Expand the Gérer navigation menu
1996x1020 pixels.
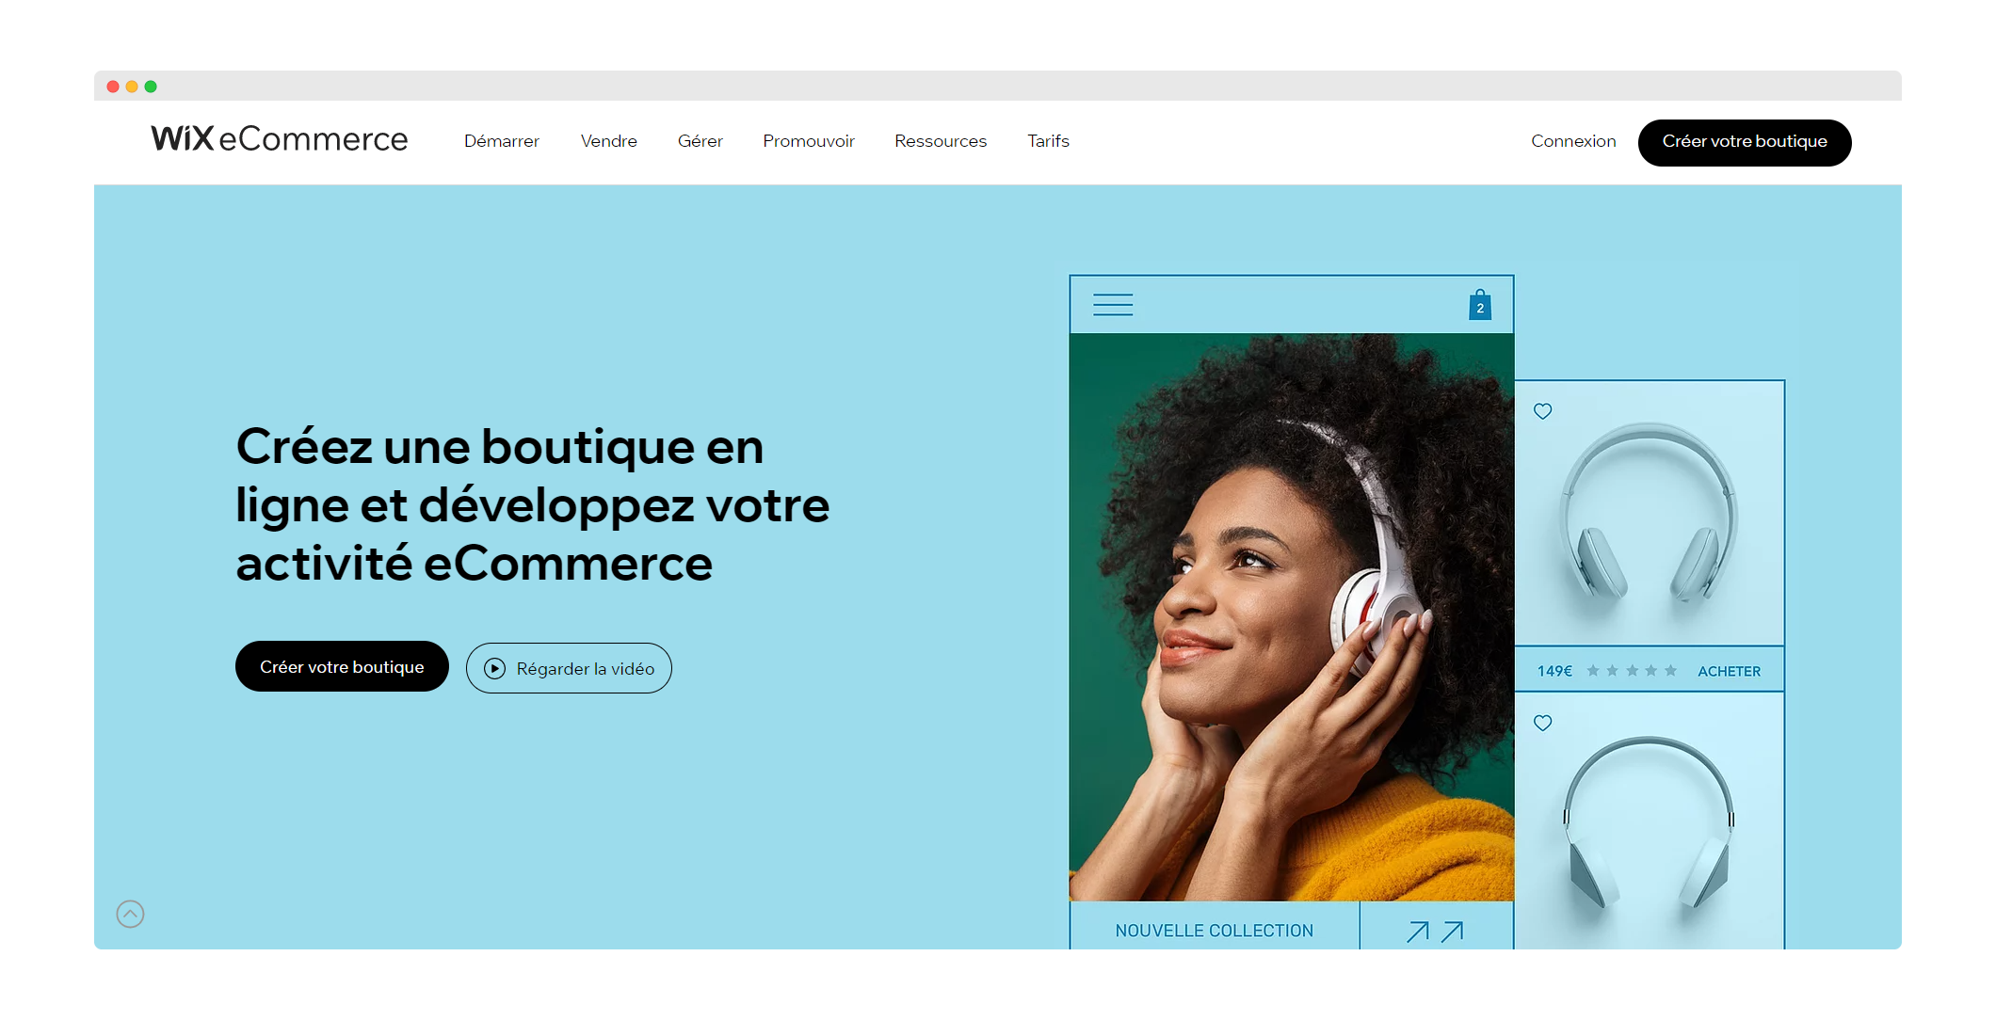click(x=700, y=141)
